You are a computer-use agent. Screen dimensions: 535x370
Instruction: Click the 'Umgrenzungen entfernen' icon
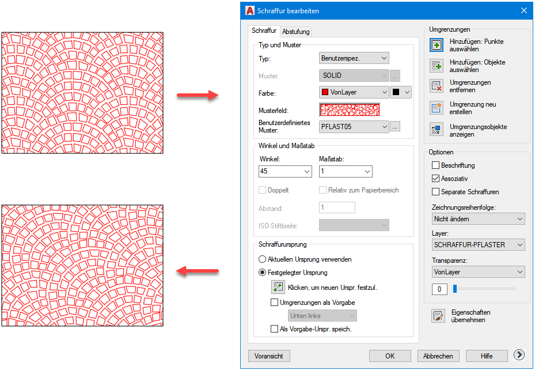[x=437, y=86]
